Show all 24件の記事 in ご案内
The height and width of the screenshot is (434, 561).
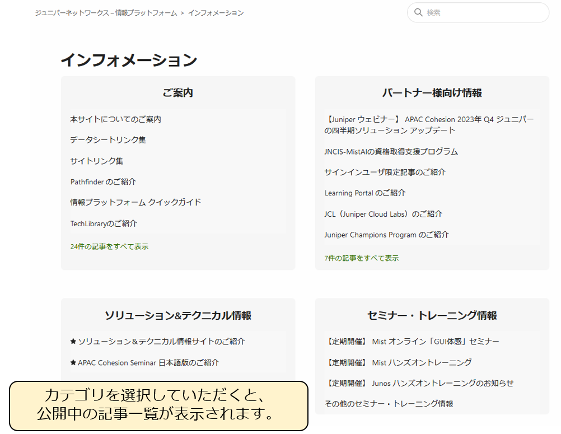[x=109, y=246]
